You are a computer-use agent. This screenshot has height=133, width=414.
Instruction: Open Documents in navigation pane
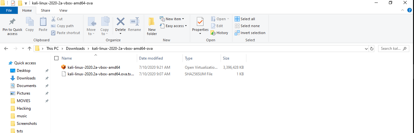click(26, 86)
